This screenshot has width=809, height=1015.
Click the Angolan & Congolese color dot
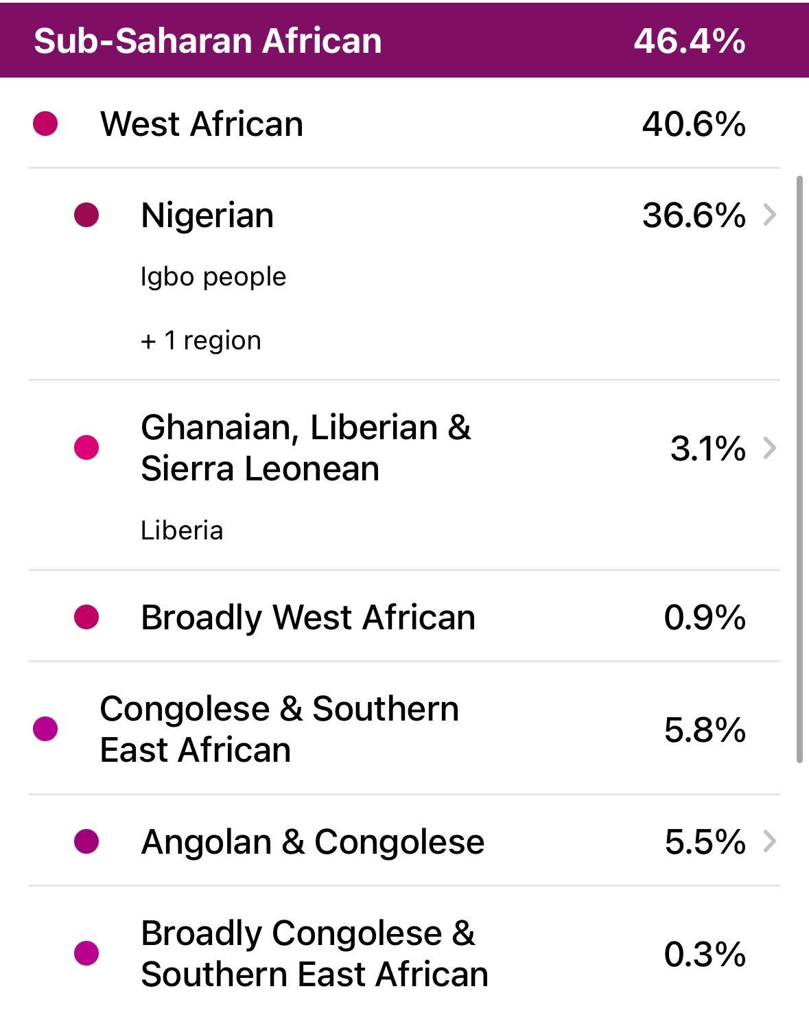[x=86, y=841]
